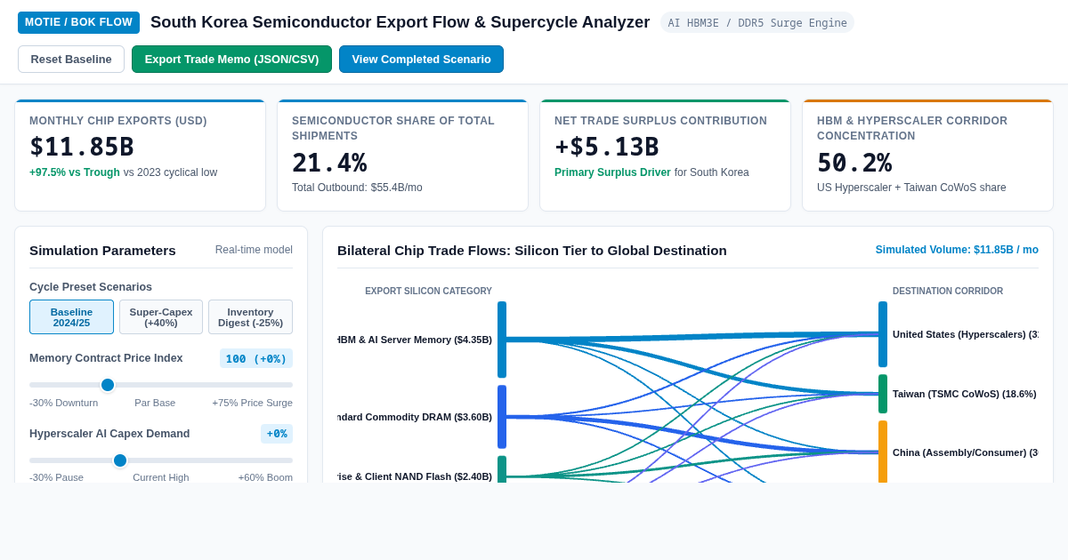Click the +97.5% vs Trough text

[75, 172]
